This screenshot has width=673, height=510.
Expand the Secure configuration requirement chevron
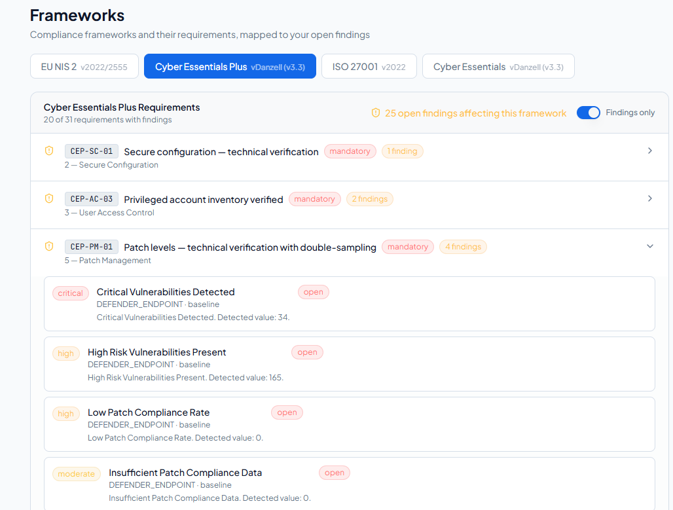point(650,151)
